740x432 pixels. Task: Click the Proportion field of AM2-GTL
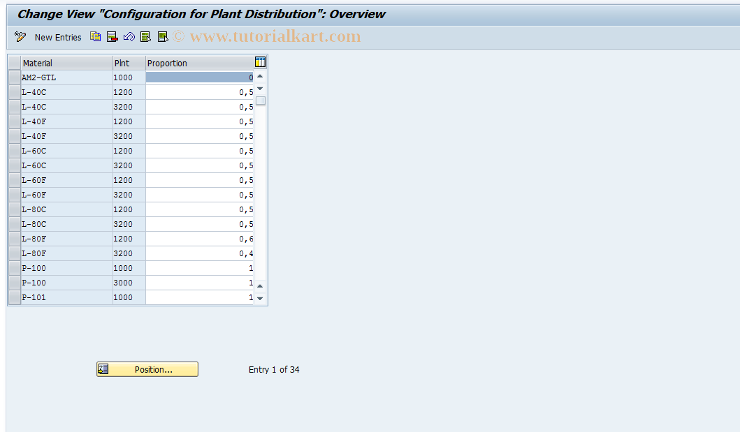[200, 77]
